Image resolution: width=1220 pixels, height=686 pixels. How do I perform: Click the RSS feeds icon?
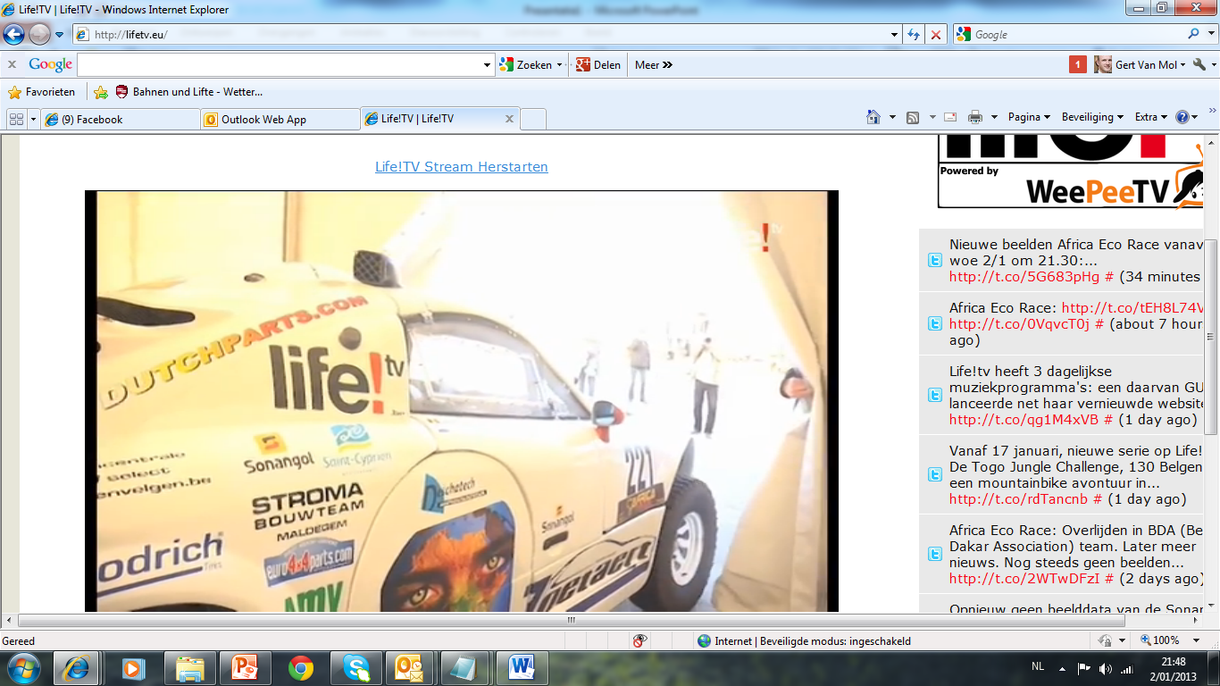click(913, 117)
